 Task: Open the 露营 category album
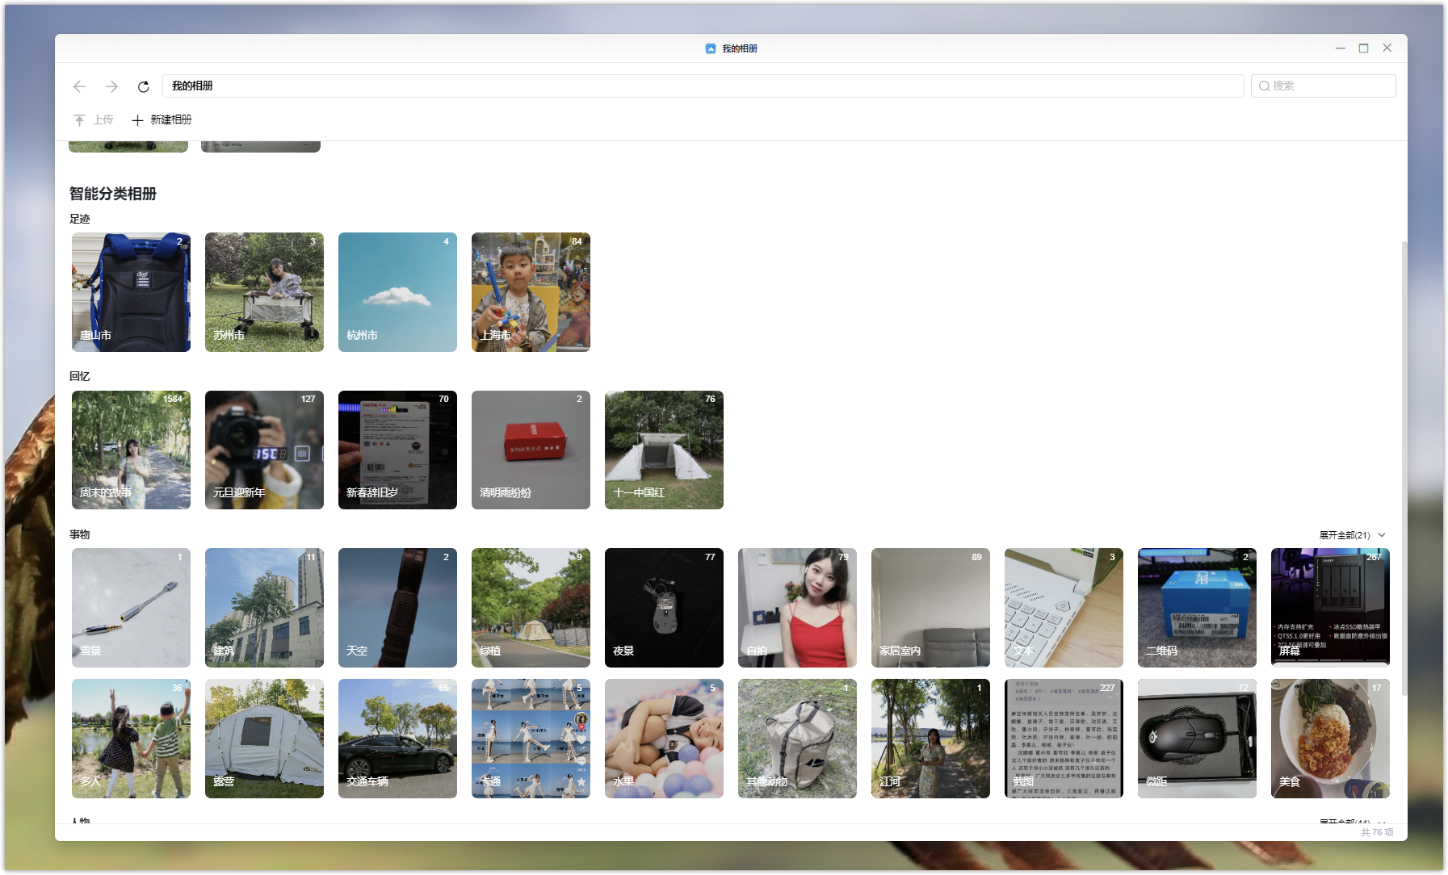[x=264, y=739]
